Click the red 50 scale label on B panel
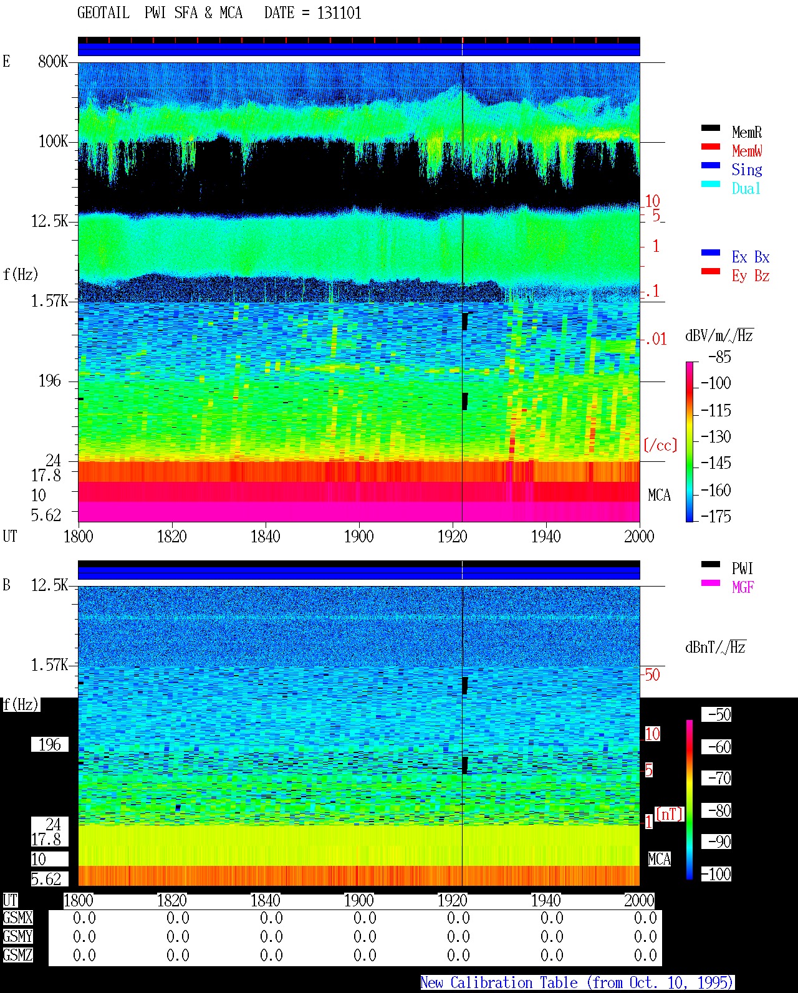The image size is (798, 993). (x=652, y=674)
